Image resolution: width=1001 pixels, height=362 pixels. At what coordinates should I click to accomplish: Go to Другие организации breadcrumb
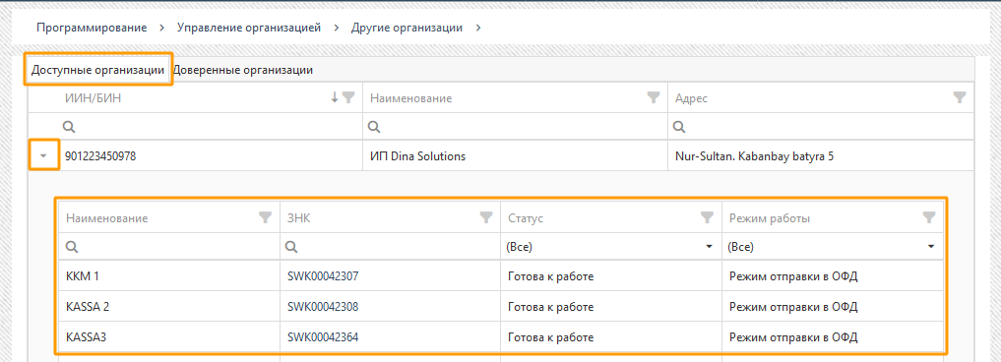407,28
